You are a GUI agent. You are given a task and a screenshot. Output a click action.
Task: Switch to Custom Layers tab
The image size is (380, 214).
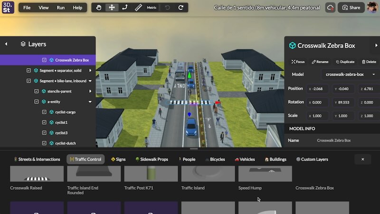click(312, 159)
